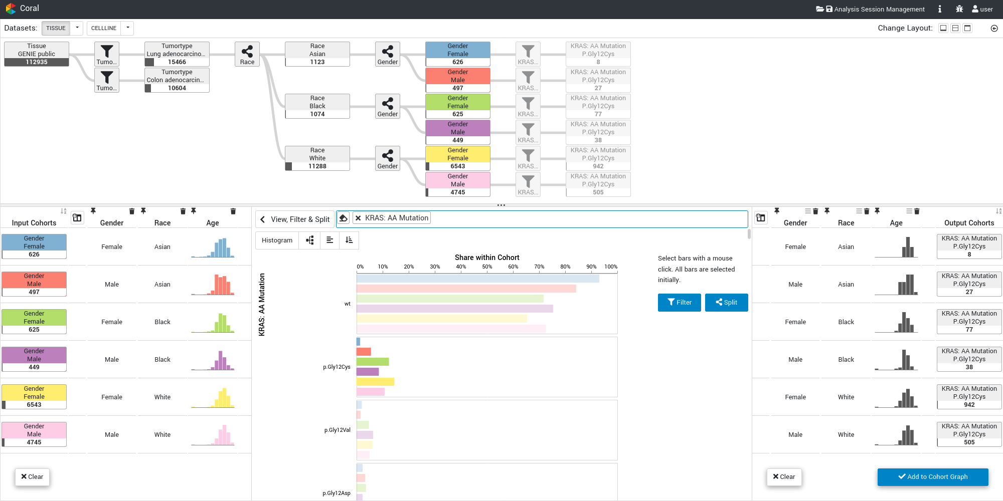Switch to the third layout option icon
1003x501 pixels.
[968, 28]
